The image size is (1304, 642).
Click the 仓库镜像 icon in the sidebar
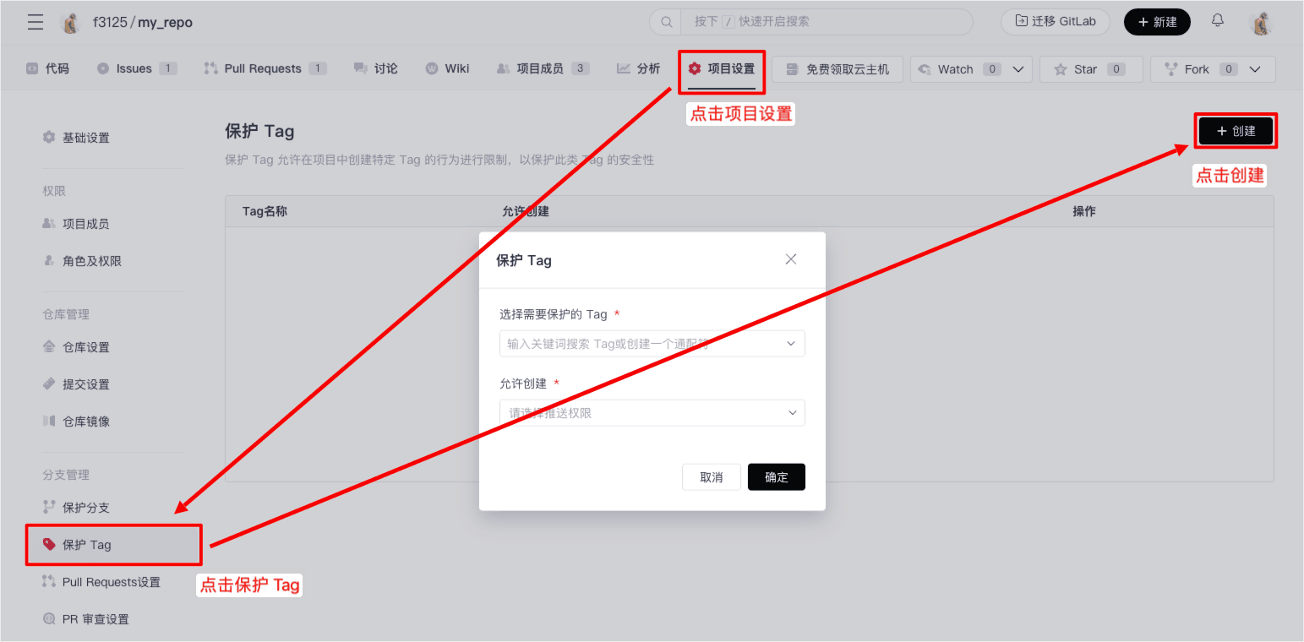click(x=49, y=421)
